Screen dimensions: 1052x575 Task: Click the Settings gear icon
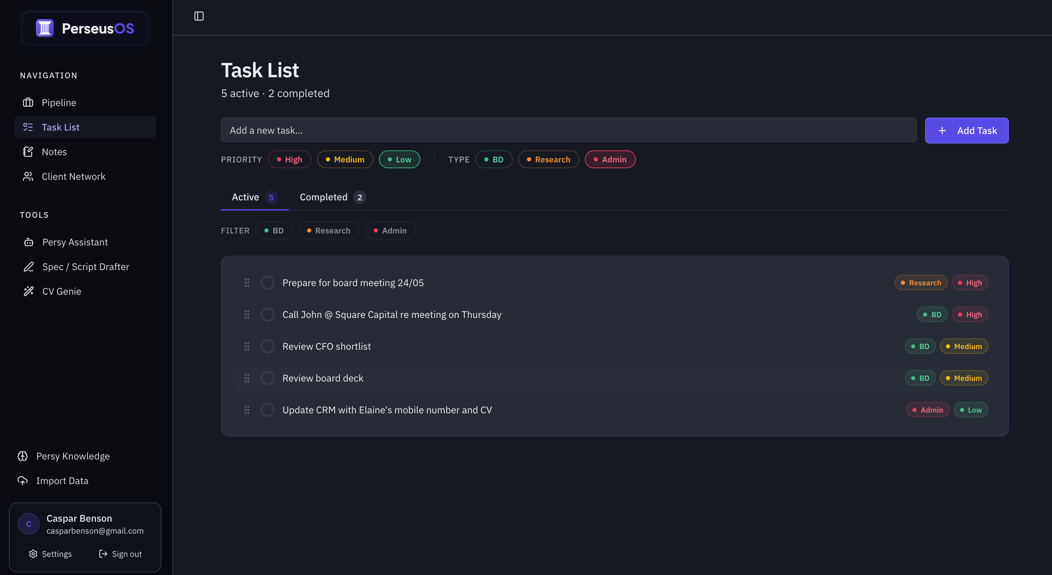coord(33,554)
